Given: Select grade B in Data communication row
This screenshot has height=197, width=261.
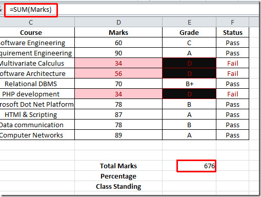Looking at the screenshot, I should (189, 125).
